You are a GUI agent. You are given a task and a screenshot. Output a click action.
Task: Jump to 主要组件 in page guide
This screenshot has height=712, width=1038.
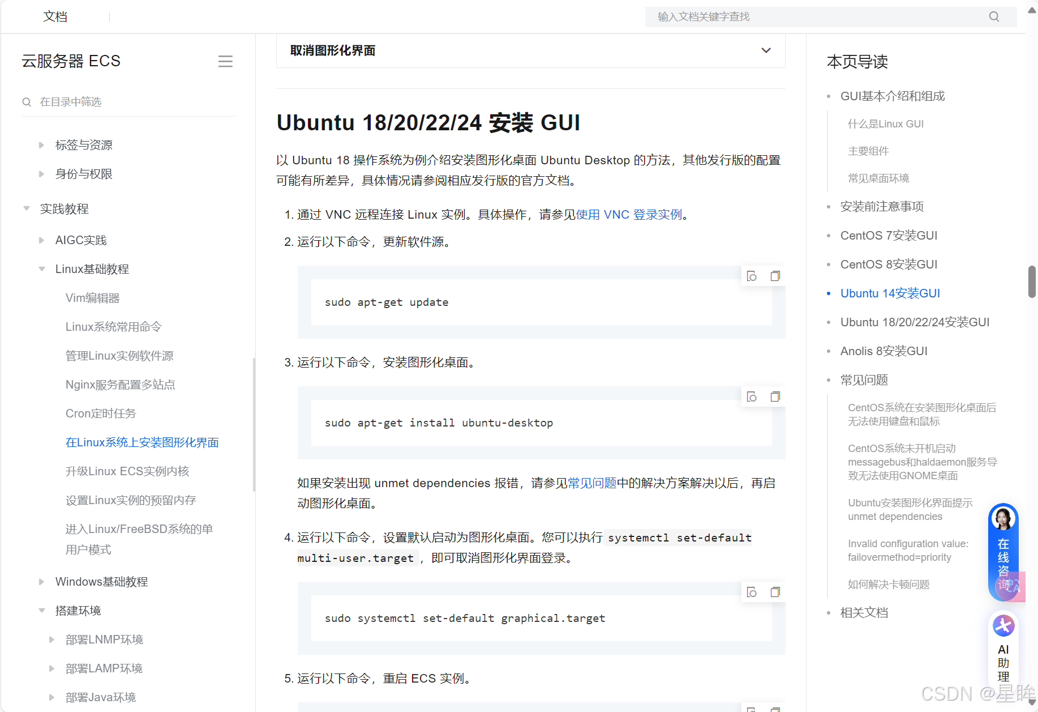[x=868, y=151]
